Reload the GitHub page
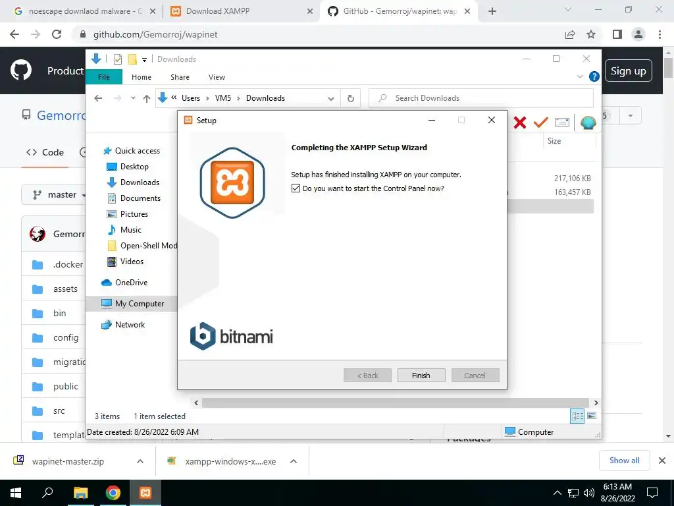674x506 pixels. tap(57, 34)
